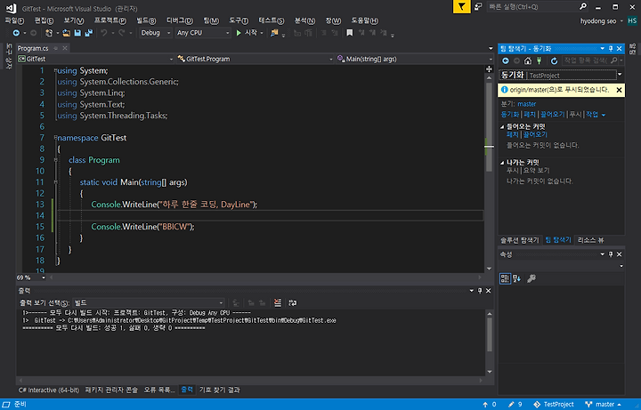Switch to the 솔루션 탐색기 tab
Viewport: 641px width, 410px height.
click(520, 240)
